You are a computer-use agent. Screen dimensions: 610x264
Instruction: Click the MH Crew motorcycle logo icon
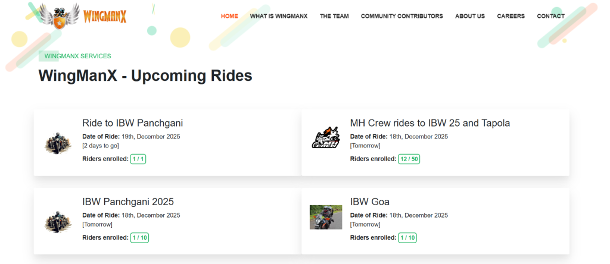click(x=325, y=139)
